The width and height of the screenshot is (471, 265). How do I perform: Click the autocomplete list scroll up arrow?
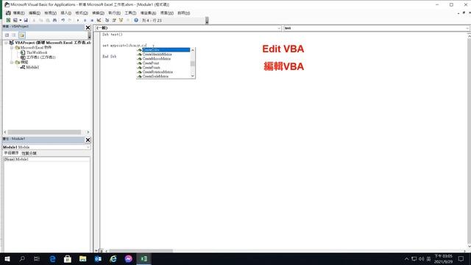(193, 50)
